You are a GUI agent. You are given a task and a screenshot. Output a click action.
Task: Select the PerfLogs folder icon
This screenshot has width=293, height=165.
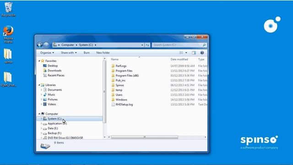point(113,66)
